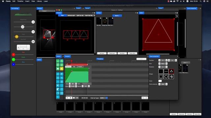Select the line shape in Event properties
The height and width of the screenshot is (118, 211).
(x=166, y=71)
